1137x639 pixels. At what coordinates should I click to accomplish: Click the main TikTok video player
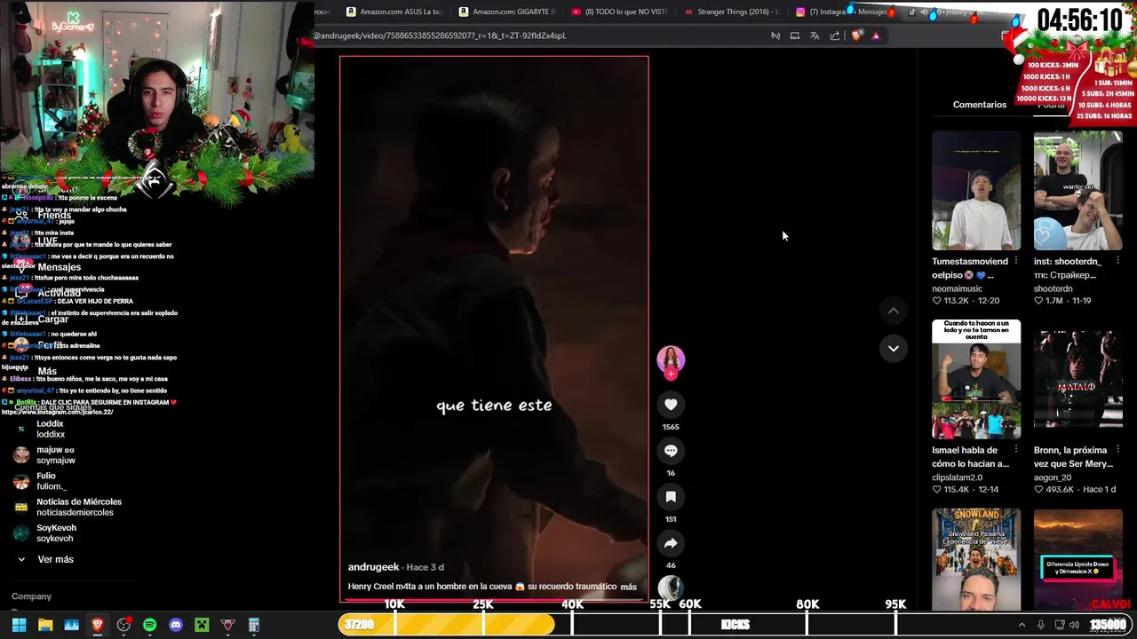[494, 328]
